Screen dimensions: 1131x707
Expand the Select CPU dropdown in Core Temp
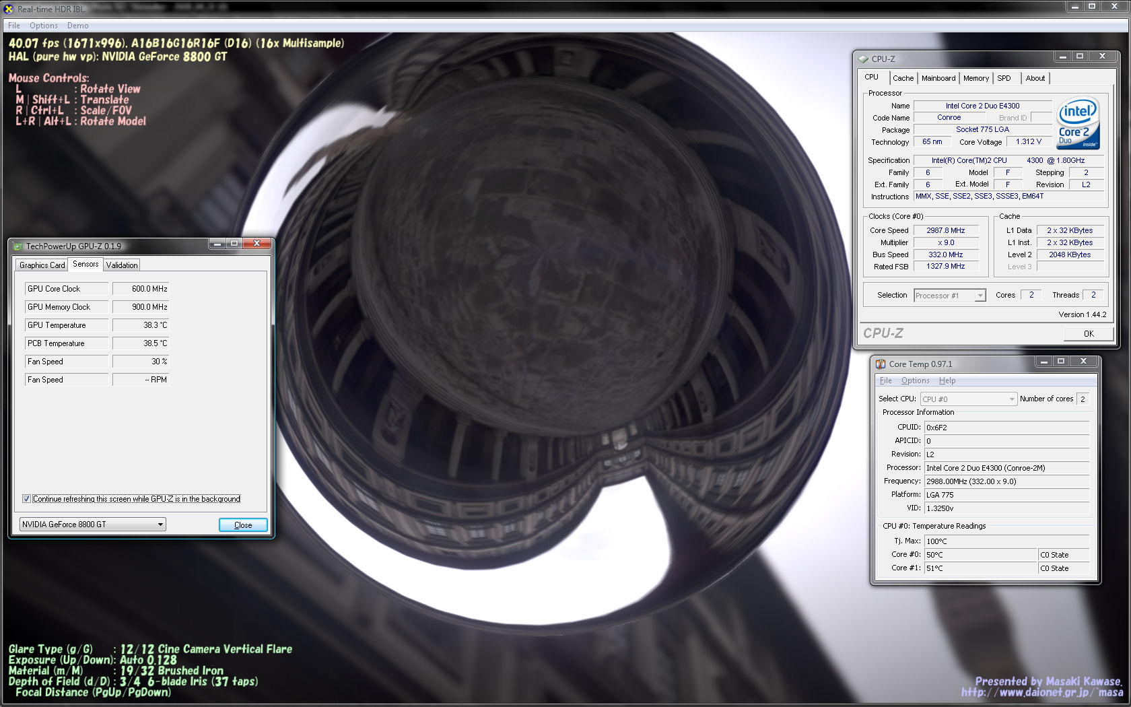[x=968, y=399]
